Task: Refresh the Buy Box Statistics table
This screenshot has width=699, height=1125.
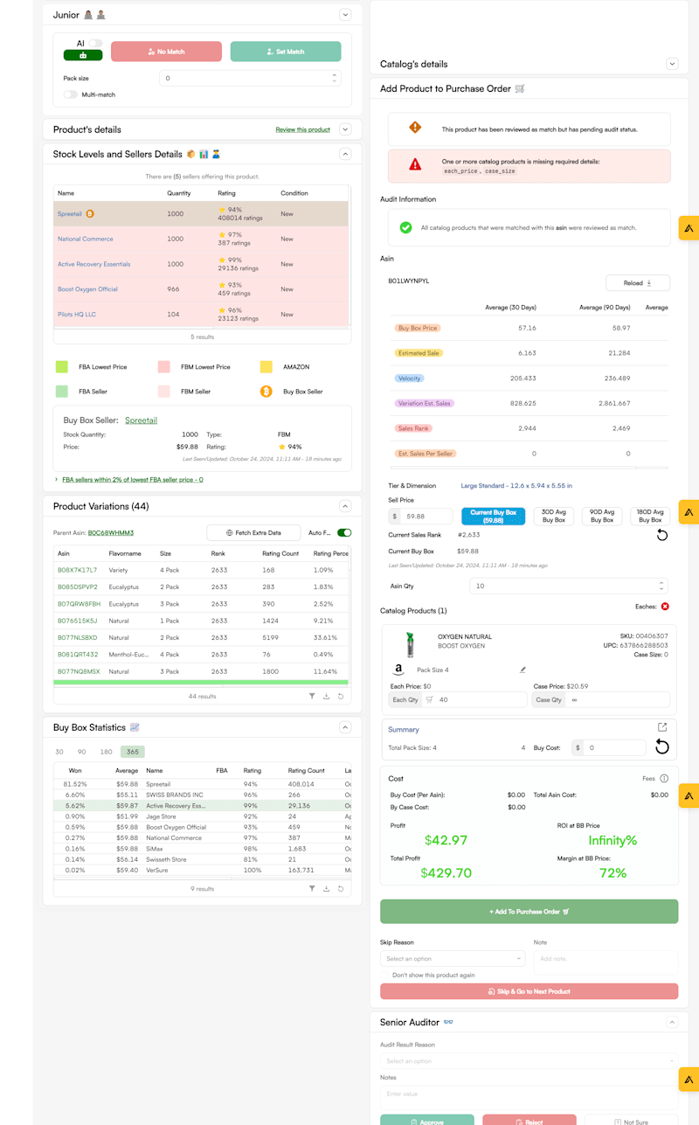Action: point(340,888)
